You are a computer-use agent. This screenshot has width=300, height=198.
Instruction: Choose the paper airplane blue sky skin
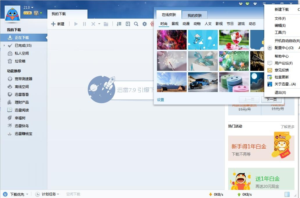[x=203, y=40]
